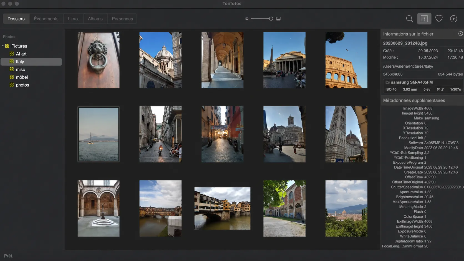Viewport: 464px width, 261px height.
Task: Click the small thumbnail size icon
Action: 247,19
